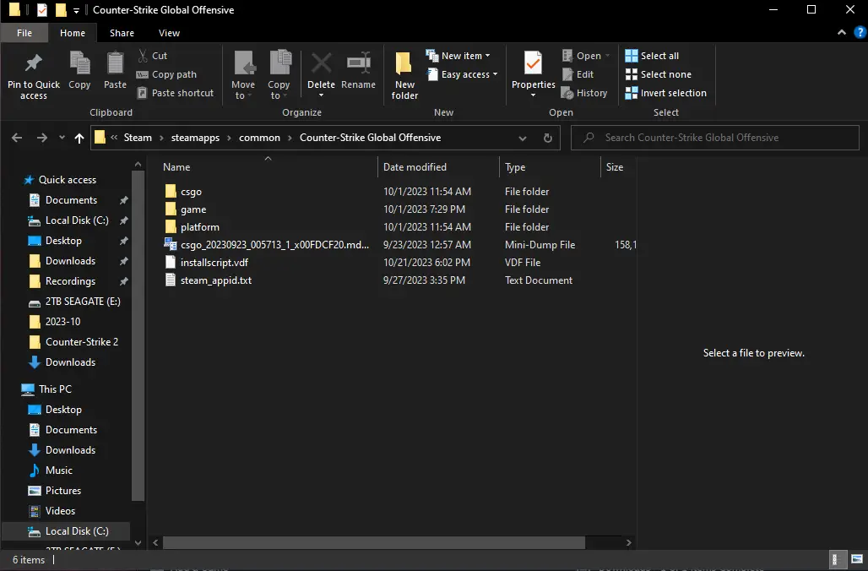Click the steamapps breadcrumb

click(195, 138)
